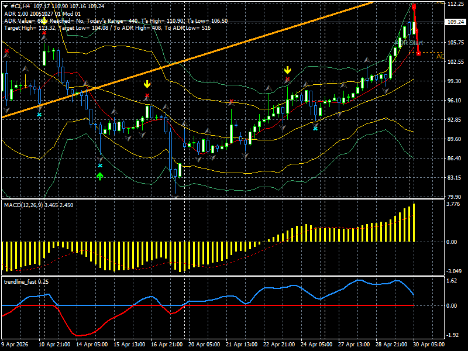Viewport: 468px width, 351px height.
Task: Click the '20 Apr 05:00' time label
Action: pos(204,345)
